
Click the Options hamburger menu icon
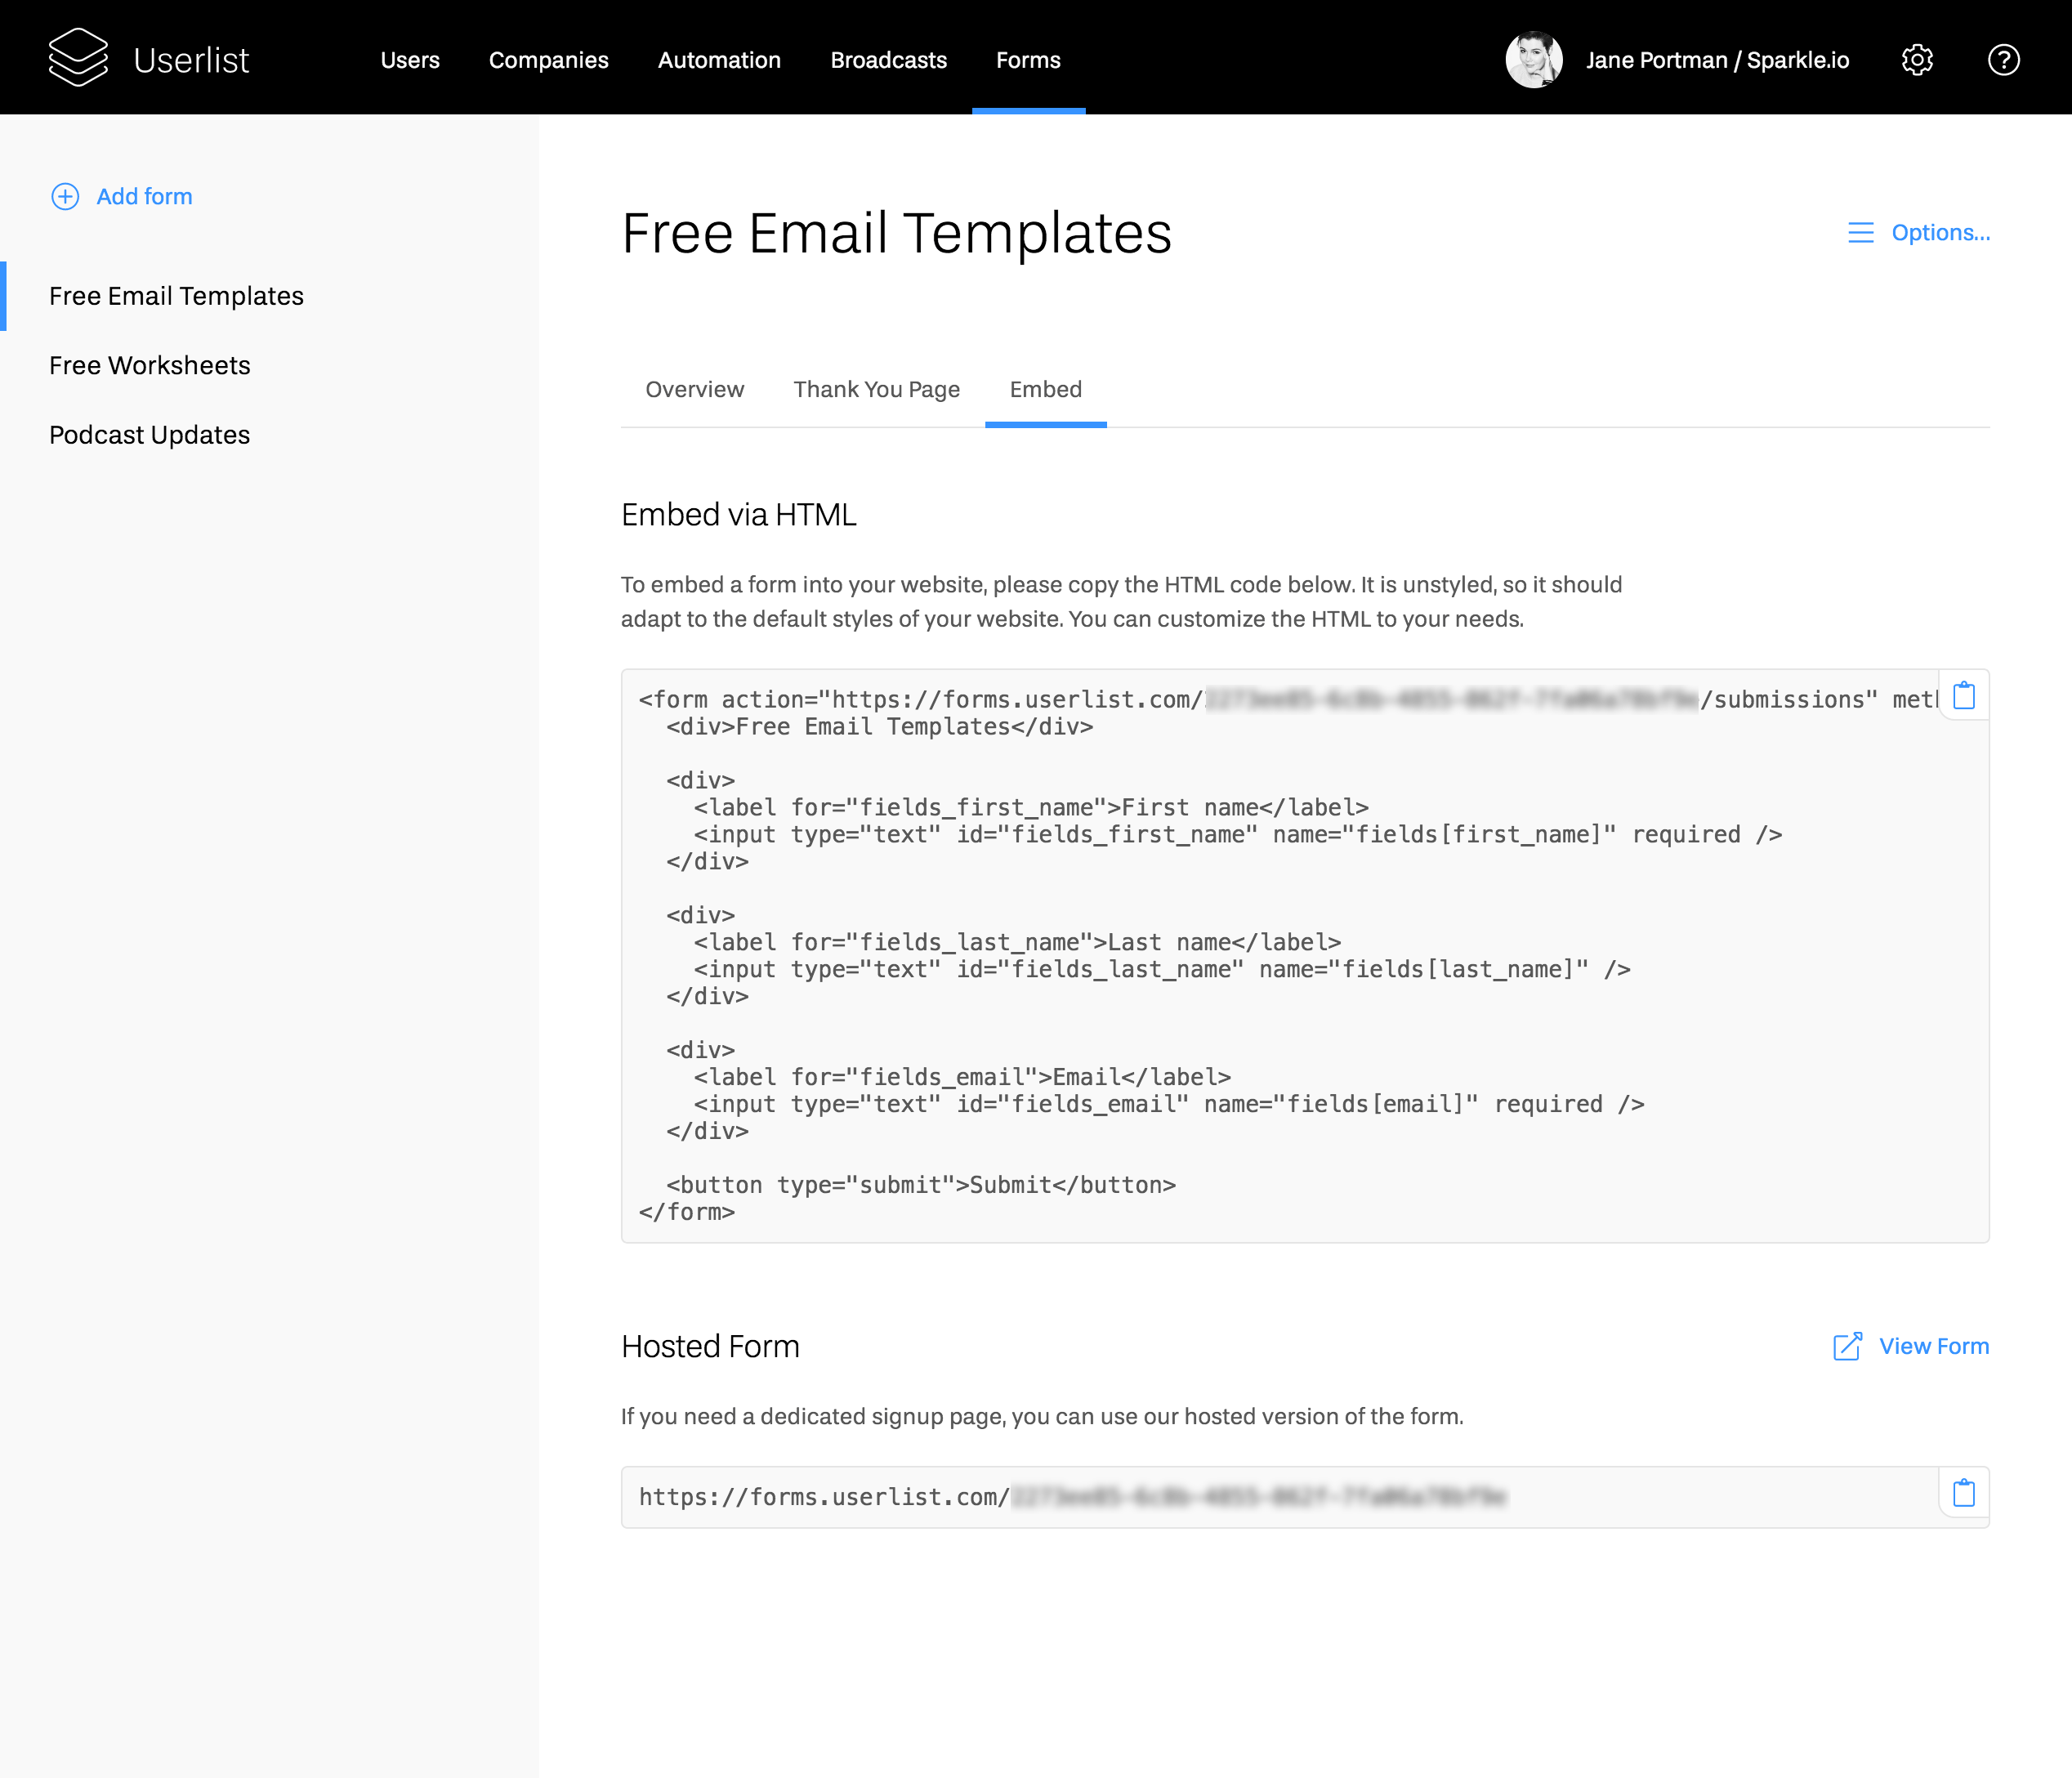pos(1860,233)
